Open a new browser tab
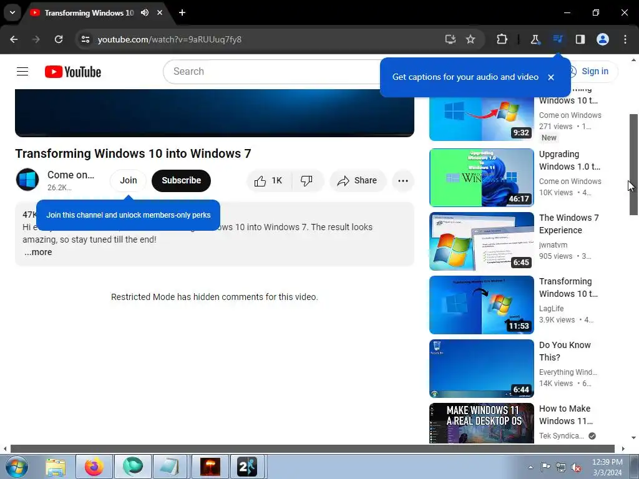The width and height of the screenshot is (639, 479). tap(182, 12)
